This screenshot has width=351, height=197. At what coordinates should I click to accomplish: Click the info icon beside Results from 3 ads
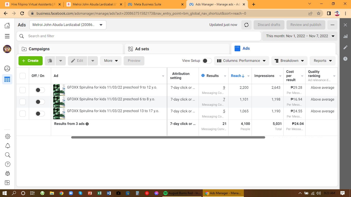tap(87, 124)
